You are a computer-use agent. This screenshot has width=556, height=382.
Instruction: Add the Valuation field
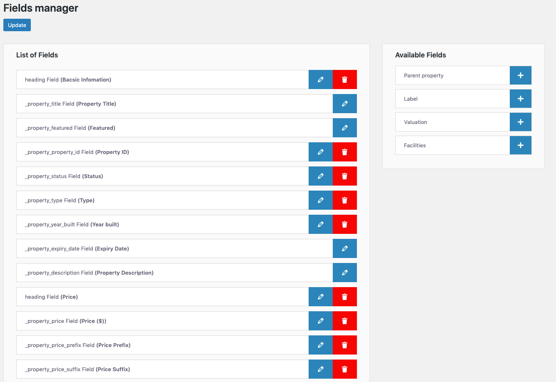tap(520, 122)
